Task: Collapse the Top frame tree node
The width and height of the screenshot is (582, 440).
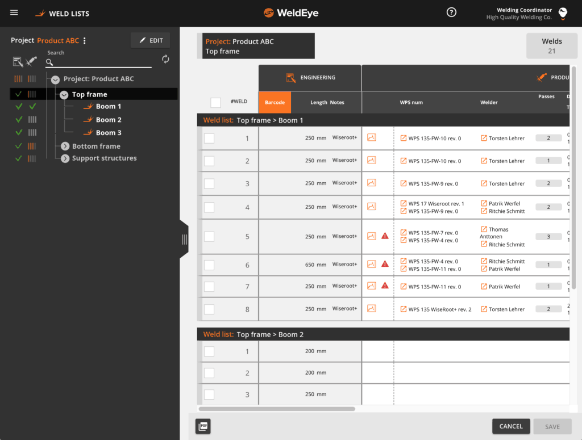Action: 63,93
